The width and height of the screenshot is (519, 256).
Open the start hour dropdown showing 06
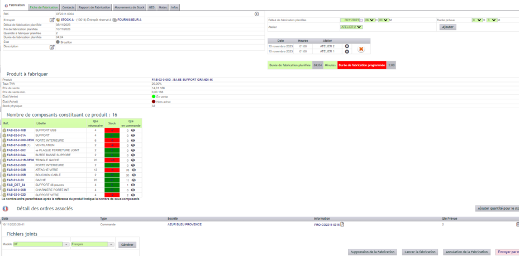(x=369, y=20)
